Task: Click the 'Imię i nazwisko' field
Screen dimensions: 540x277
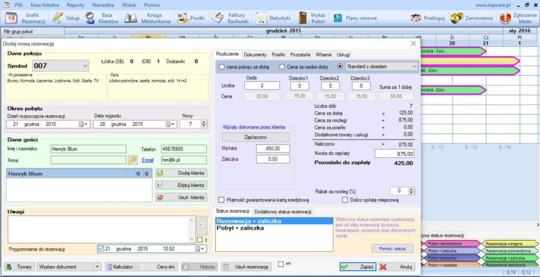Action: point(89,149)
